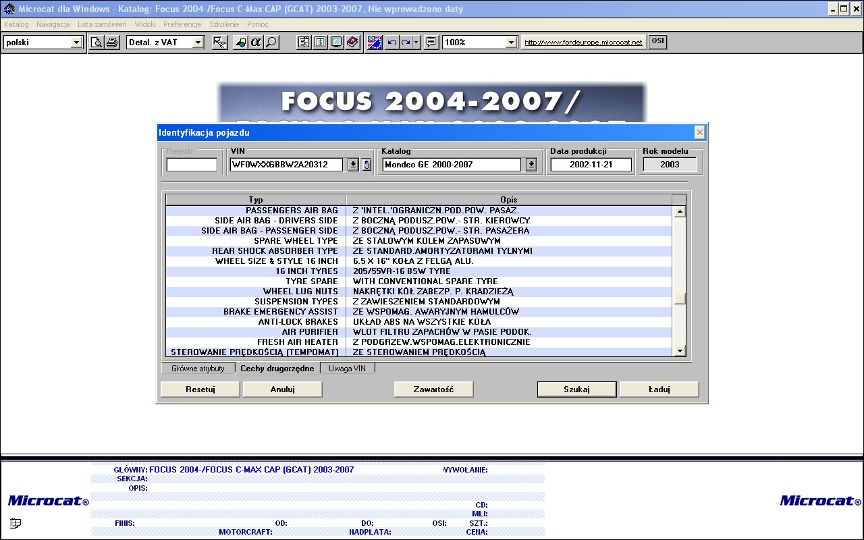Click the Data produkcji field

click(591, 165)
